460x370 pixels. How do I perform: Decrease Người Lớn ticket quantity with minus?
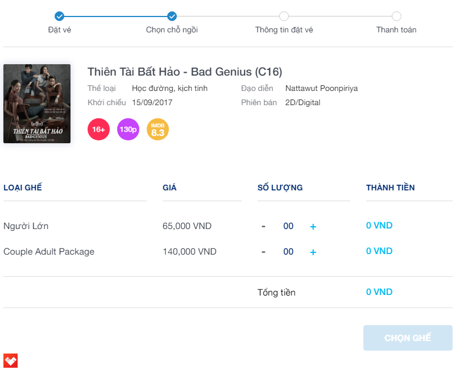pos(263,226)
